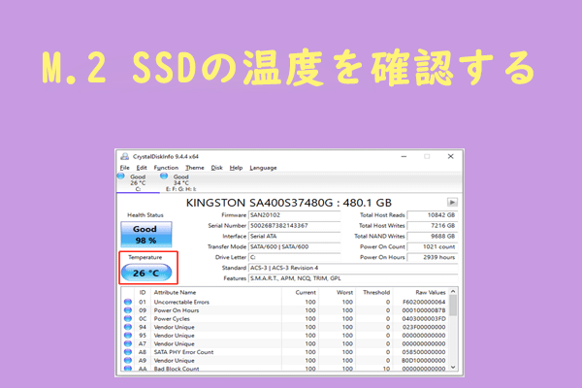
Task: Click the blue status orb for the 34 °C drive
Action: coord(164,177)
